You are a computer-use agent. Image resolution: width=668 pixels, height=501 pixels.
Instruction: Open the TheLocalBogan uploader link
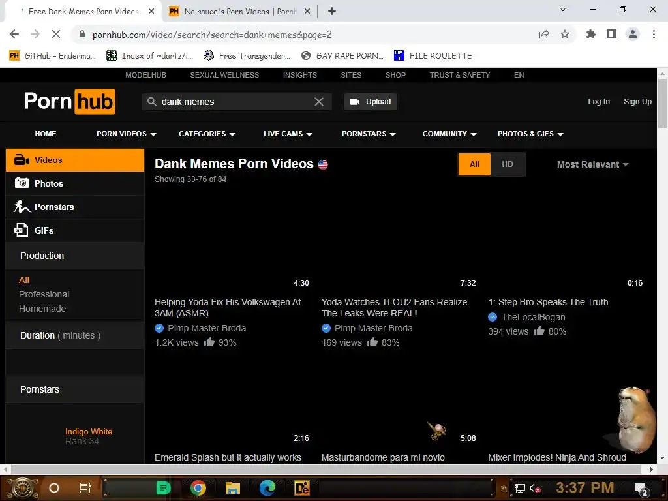(x=533, y=317)
